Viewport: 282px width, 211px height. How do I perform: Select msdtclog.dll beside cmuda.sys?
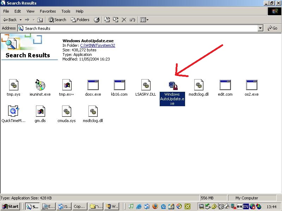[93, 114]
